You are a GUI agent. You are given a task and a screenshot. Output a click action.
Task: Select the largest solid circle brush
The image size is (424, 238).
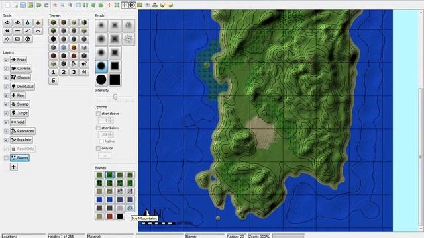[101, 79]
